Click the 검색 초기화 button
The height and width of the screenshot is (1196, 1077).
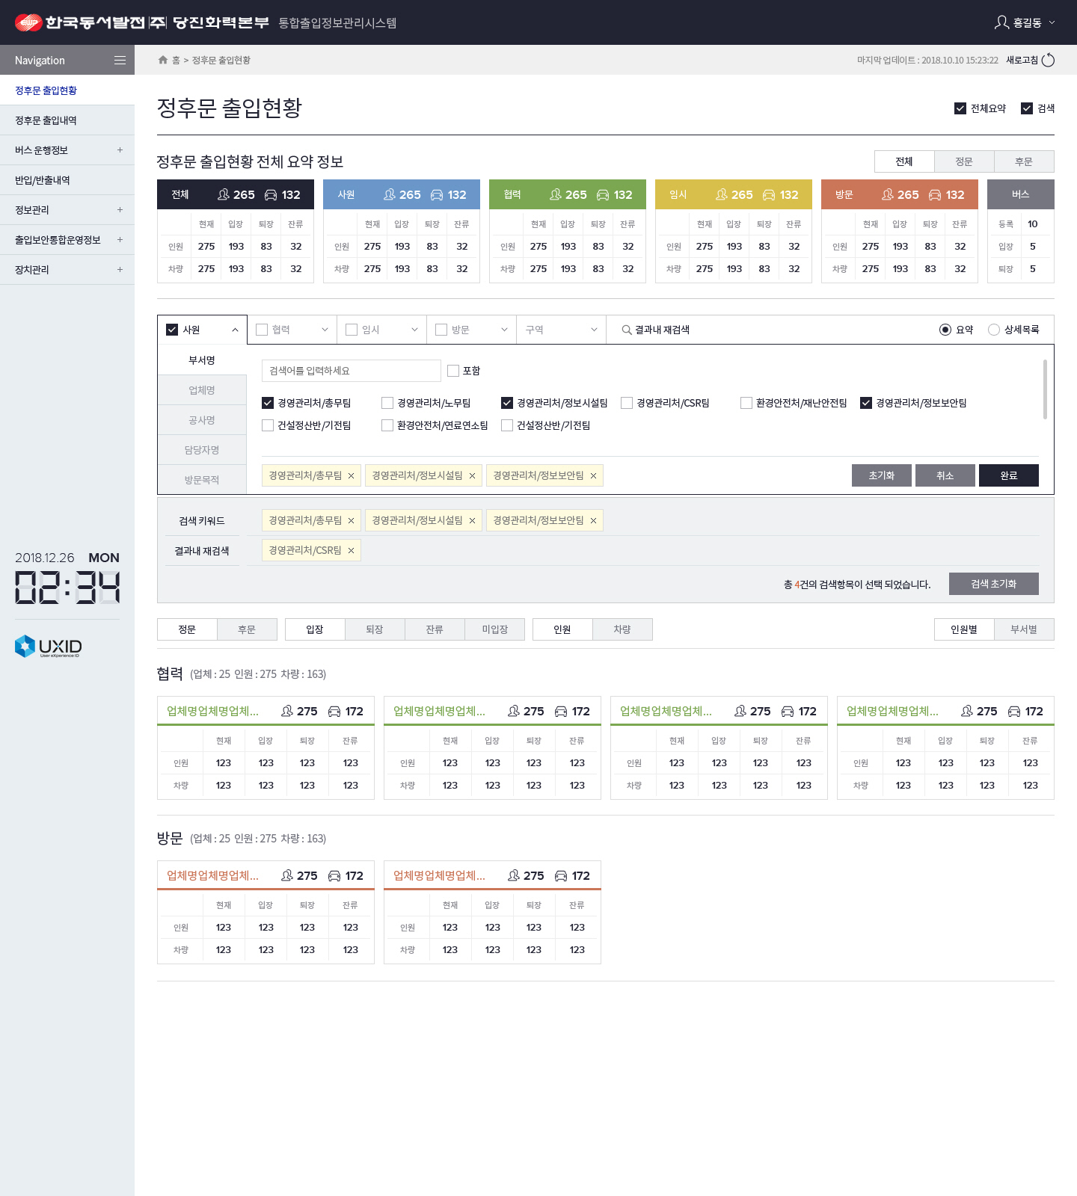(x=993, y=584)
